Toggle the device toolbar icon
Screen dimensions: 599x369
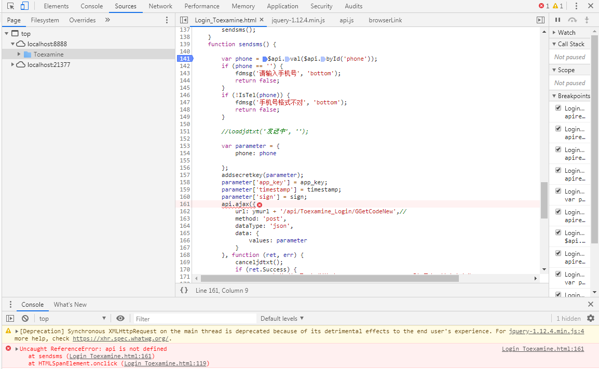(24, 6)
